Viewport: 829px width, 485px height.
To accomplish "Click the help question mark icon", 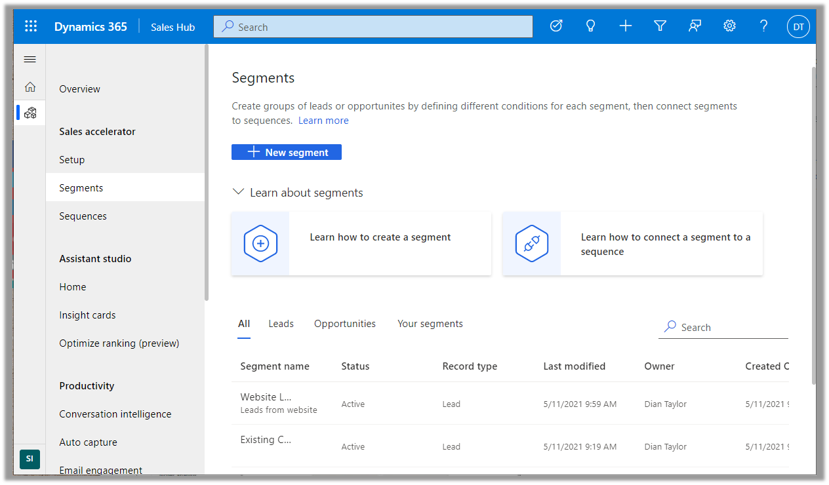I will 763,27.
